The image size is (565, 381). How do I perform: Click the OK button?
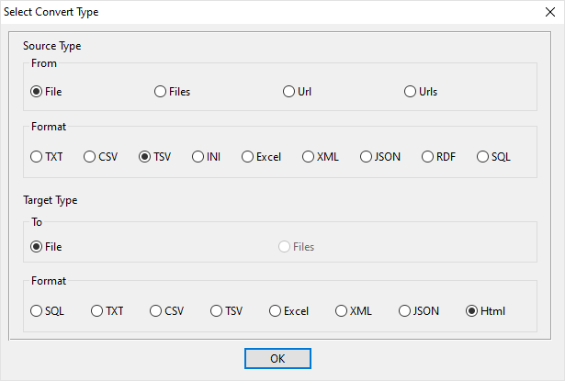[x=277, y=359]
